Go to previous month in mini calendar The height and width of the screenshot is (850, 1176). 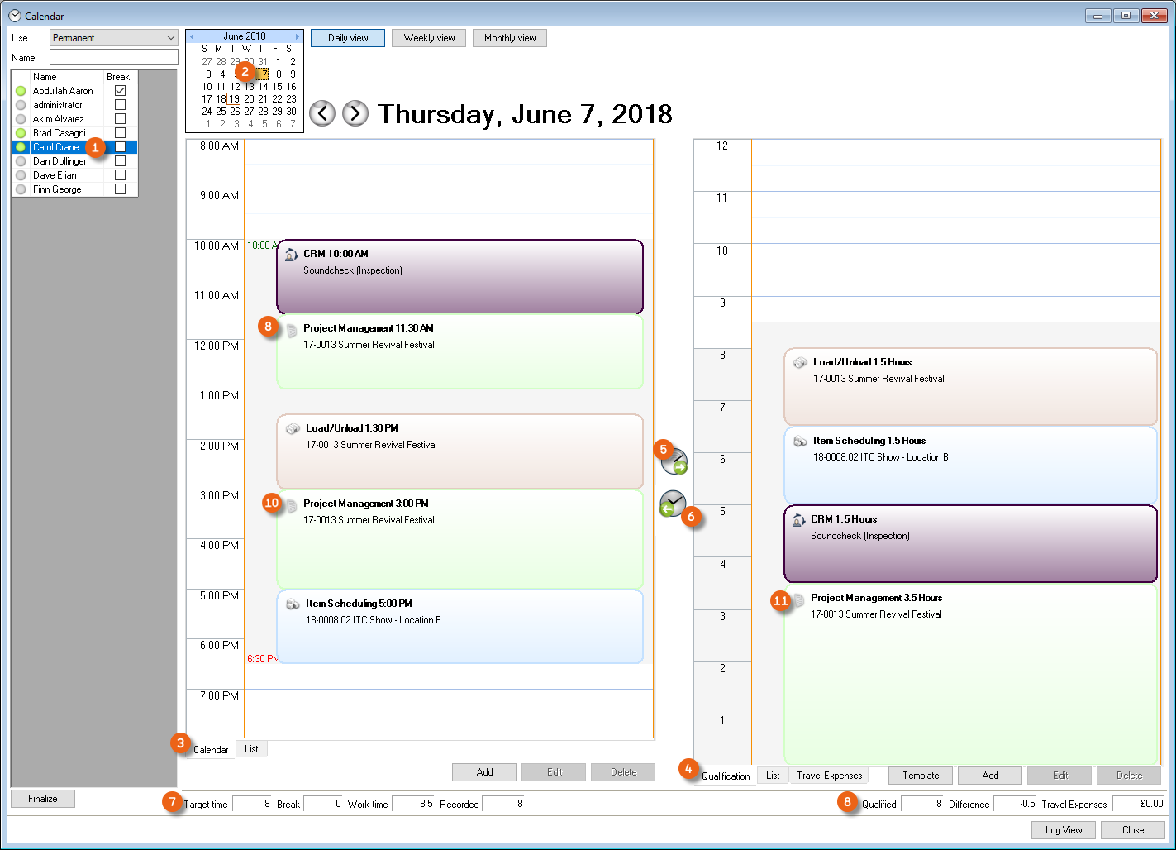192,36
